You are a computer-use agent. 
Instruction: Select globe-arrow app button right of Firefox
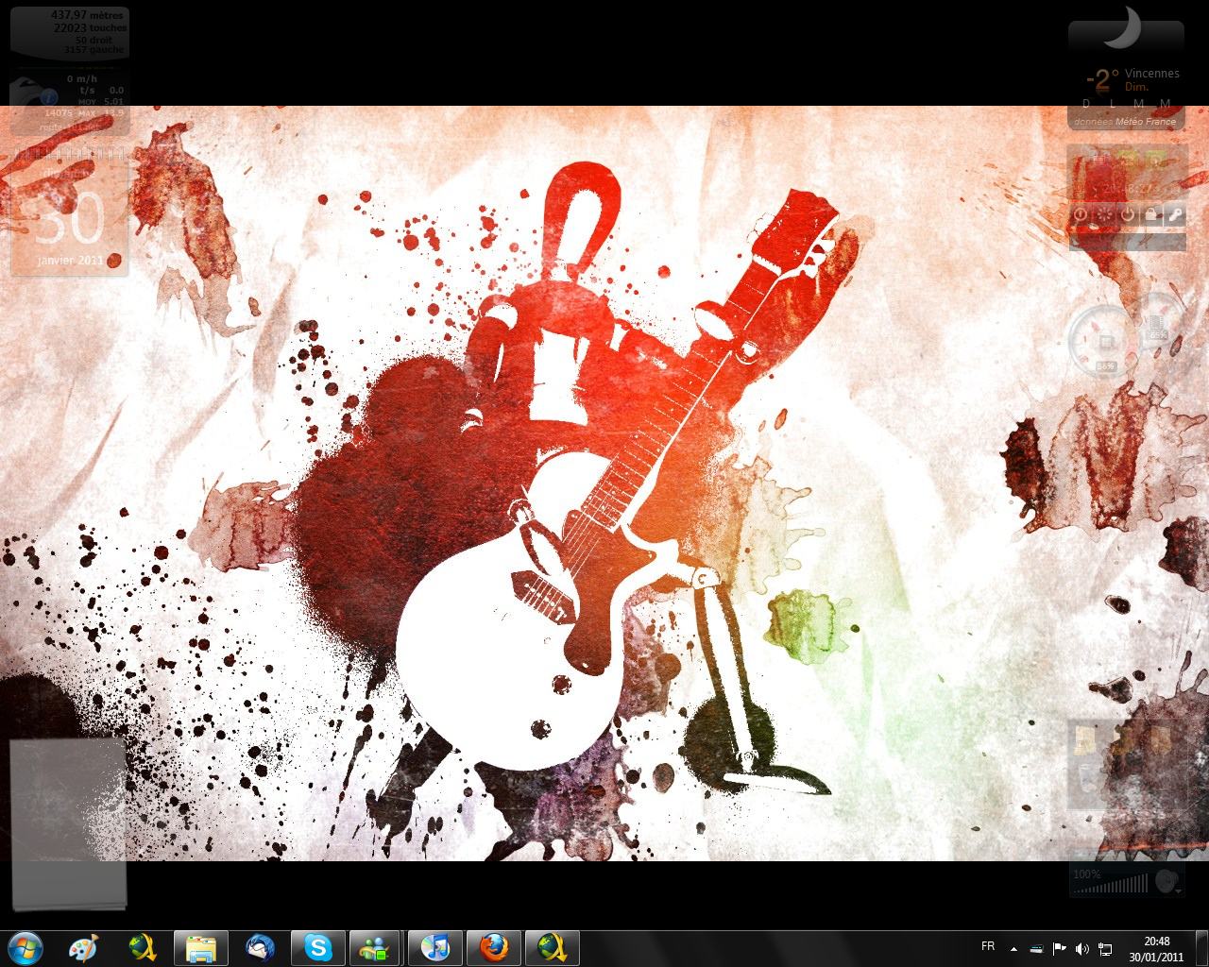552,948
